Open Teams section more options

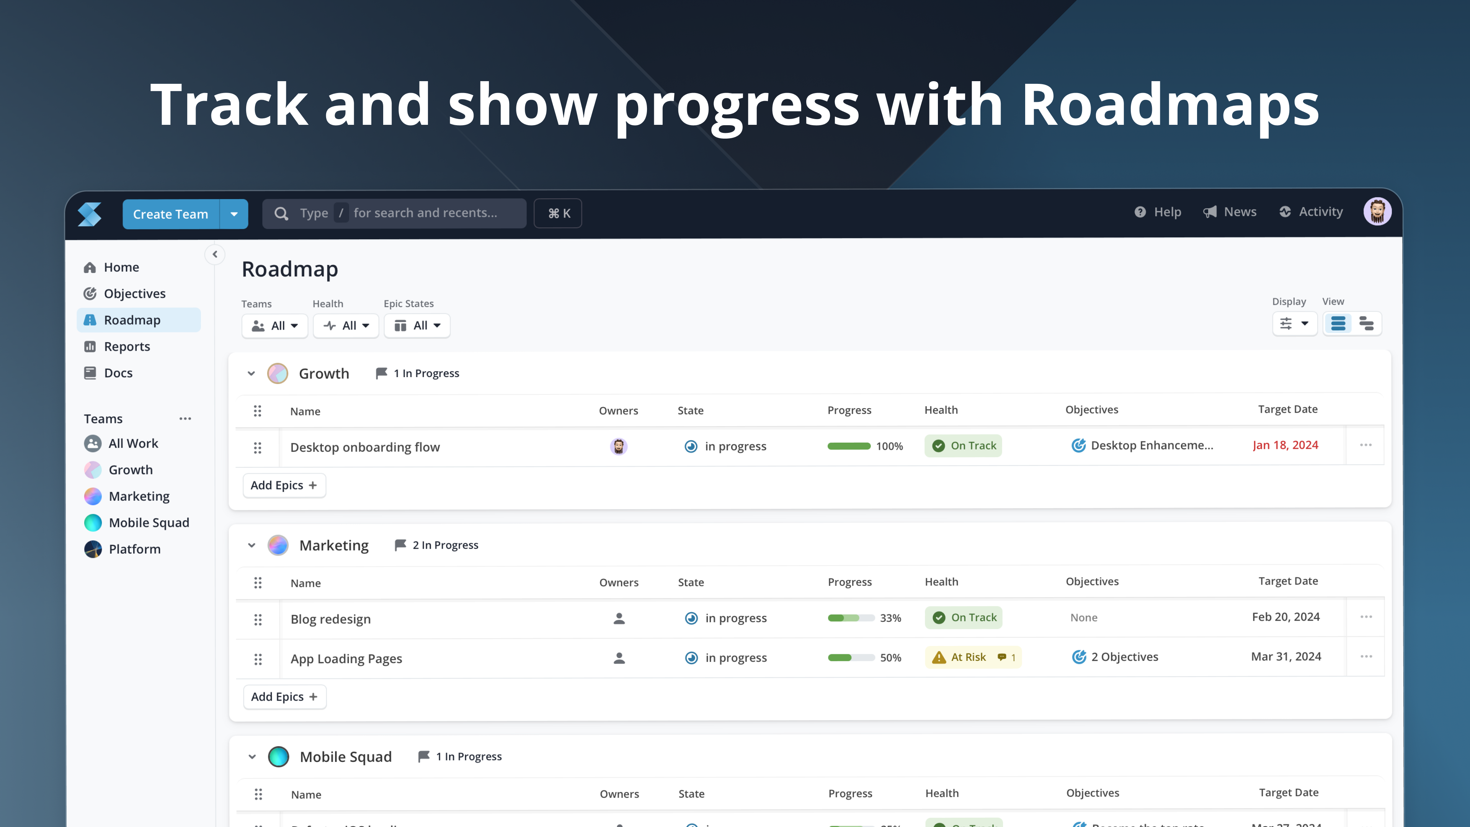[x=185, y=419]
